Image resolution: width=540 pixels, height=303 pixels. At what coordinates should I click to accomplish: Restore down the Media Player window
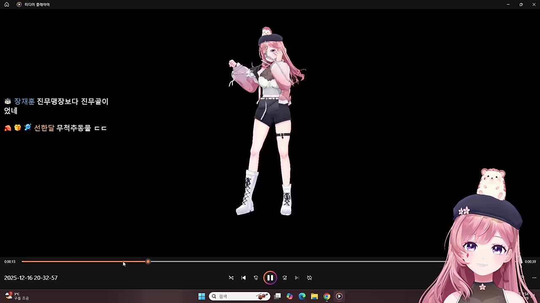521,4
